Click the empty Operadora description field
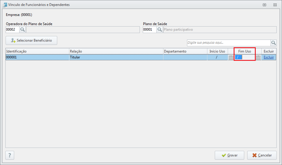The height and width of the screenshot is (165, 282). pos(83,30)
